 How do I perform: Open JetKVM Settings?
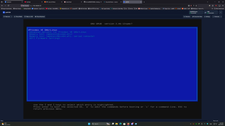click(x=207, y=17)
